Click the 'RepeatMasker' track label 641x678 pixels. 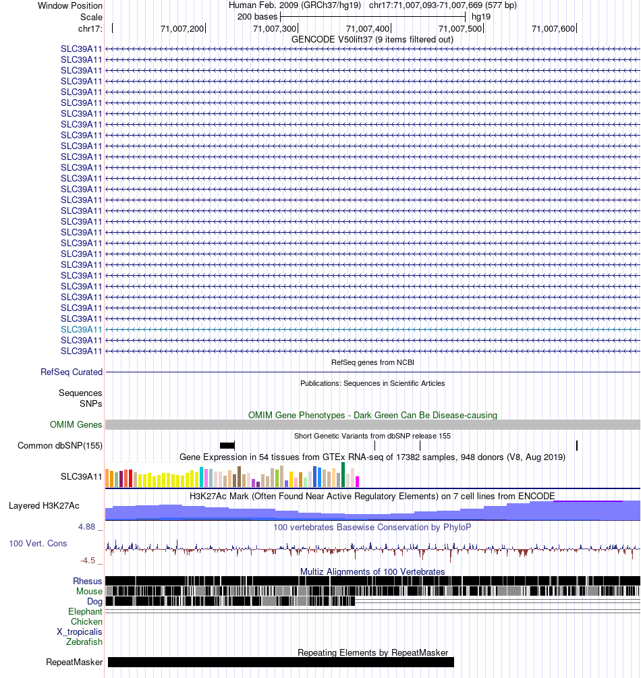point(74,662)
